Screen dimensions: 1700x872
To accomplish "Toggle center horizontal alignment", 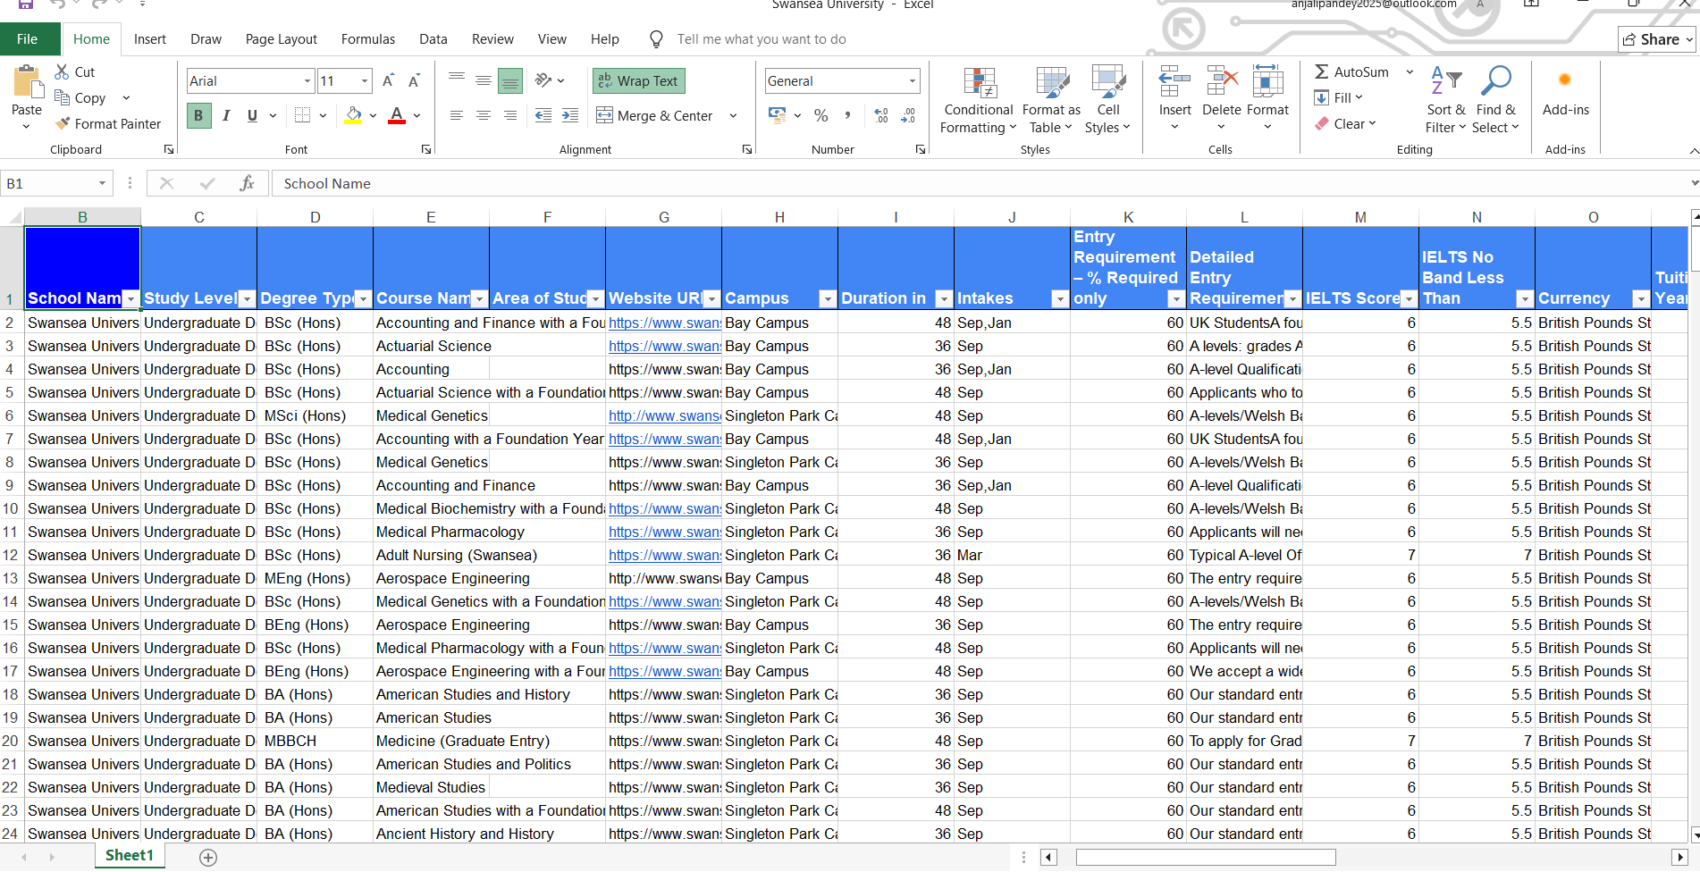I will click(x=484, y=115).
